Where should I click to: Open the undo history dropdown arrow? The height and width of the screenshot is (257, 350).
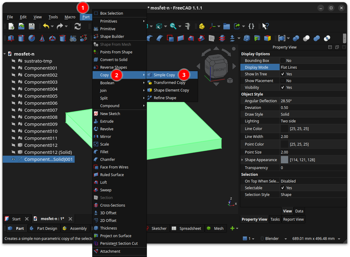point(52,26)
